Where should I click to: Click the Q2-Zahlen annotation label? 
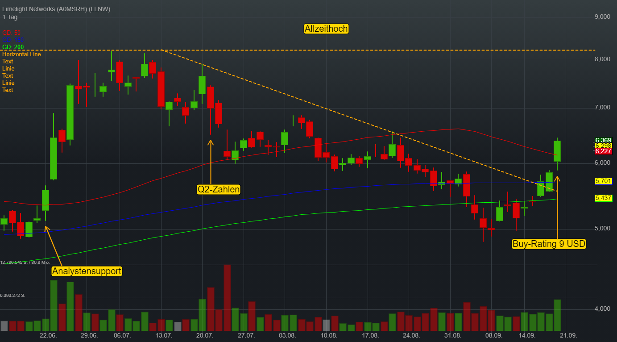click(x=219, y=190)
